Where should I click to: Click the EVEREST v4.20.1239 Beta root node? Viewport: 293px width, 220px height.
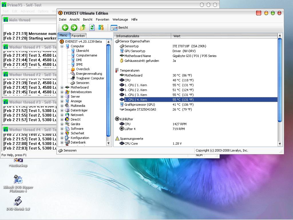(x=83, y=42)
